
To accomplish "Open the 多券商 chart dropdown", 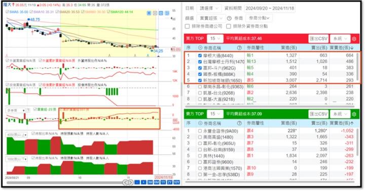I will click(x=15, y=111).
